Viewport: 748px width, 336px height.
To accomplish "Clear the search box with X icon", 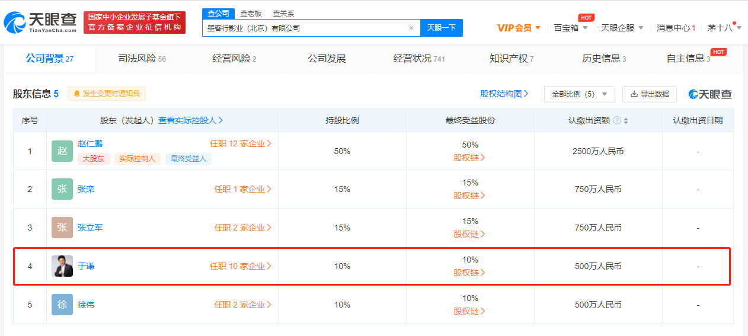I will tap(411, 28).
